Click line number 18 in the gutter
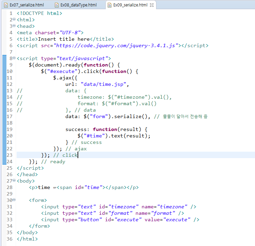Image resolution: width=255 pixels, height=246 pixels. click(9, 123)
